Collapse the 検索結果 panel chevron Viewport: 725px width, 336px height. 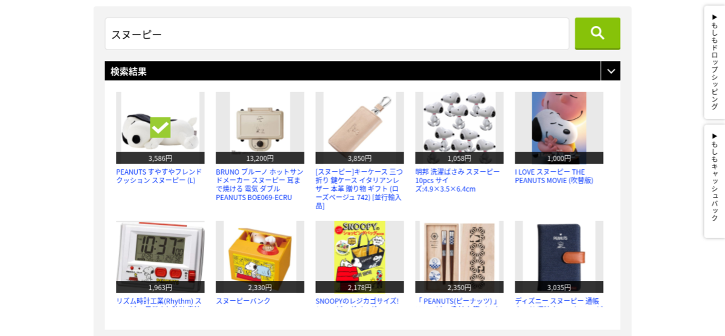pyautogui.click(x=611, y=71)
